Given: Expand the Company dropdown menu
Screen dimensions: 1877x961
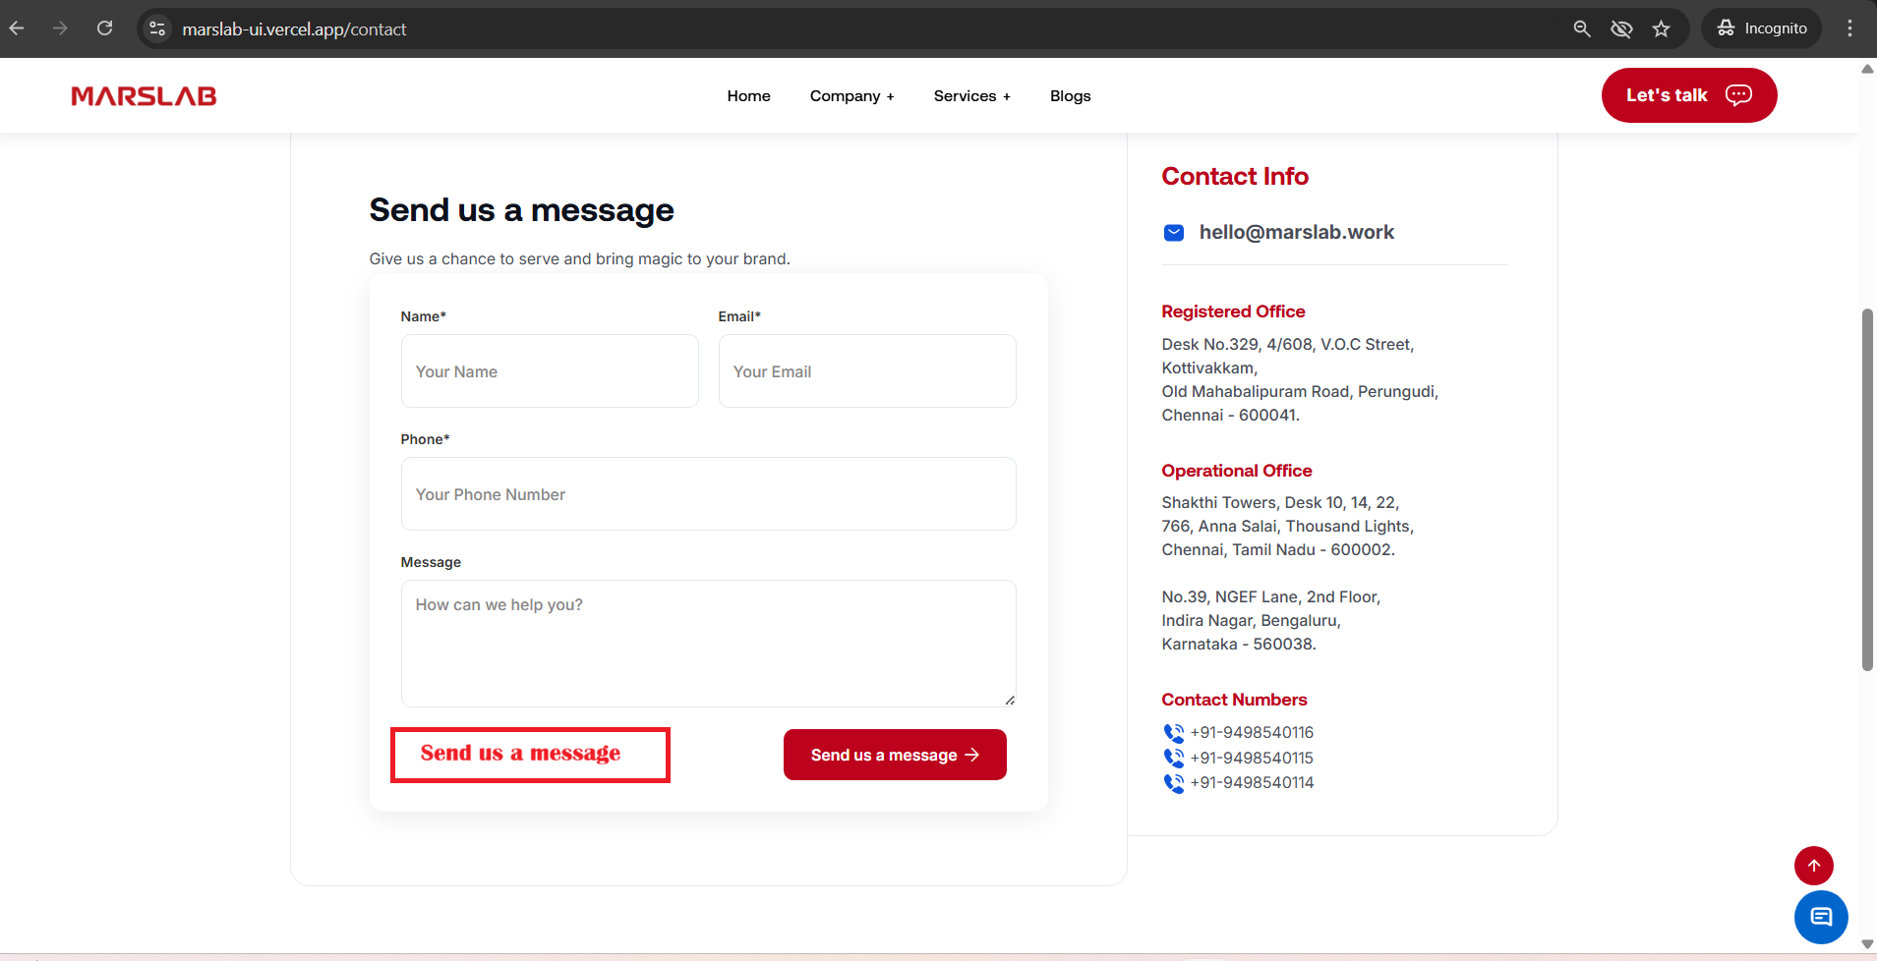Looking at the screenshot, I should coord(851,95).
